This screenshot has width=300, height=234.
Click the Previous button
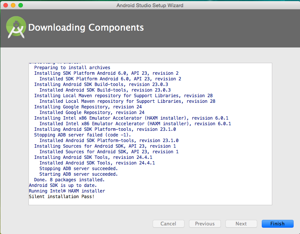pyautogui.click(x=205, y=224)
